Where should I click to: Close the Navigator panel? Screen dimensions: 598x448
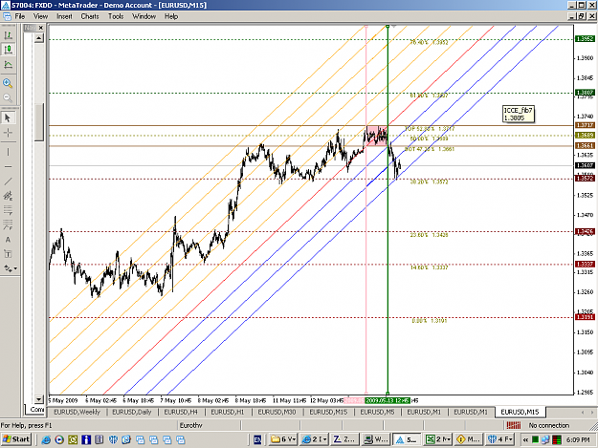point(41,28)
